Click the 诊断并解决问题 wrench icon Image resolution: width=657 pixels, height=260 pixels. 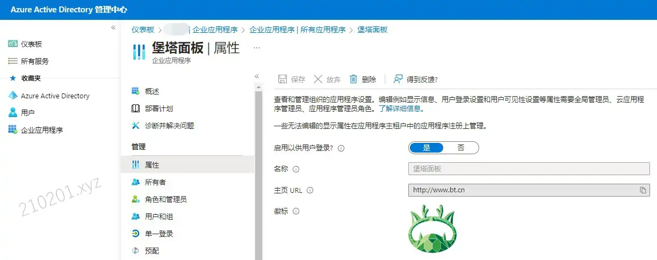135,126
